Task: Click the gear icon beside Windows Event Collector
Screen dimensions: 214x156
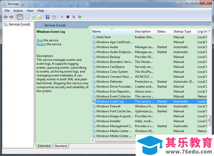Action: point(94,96)
